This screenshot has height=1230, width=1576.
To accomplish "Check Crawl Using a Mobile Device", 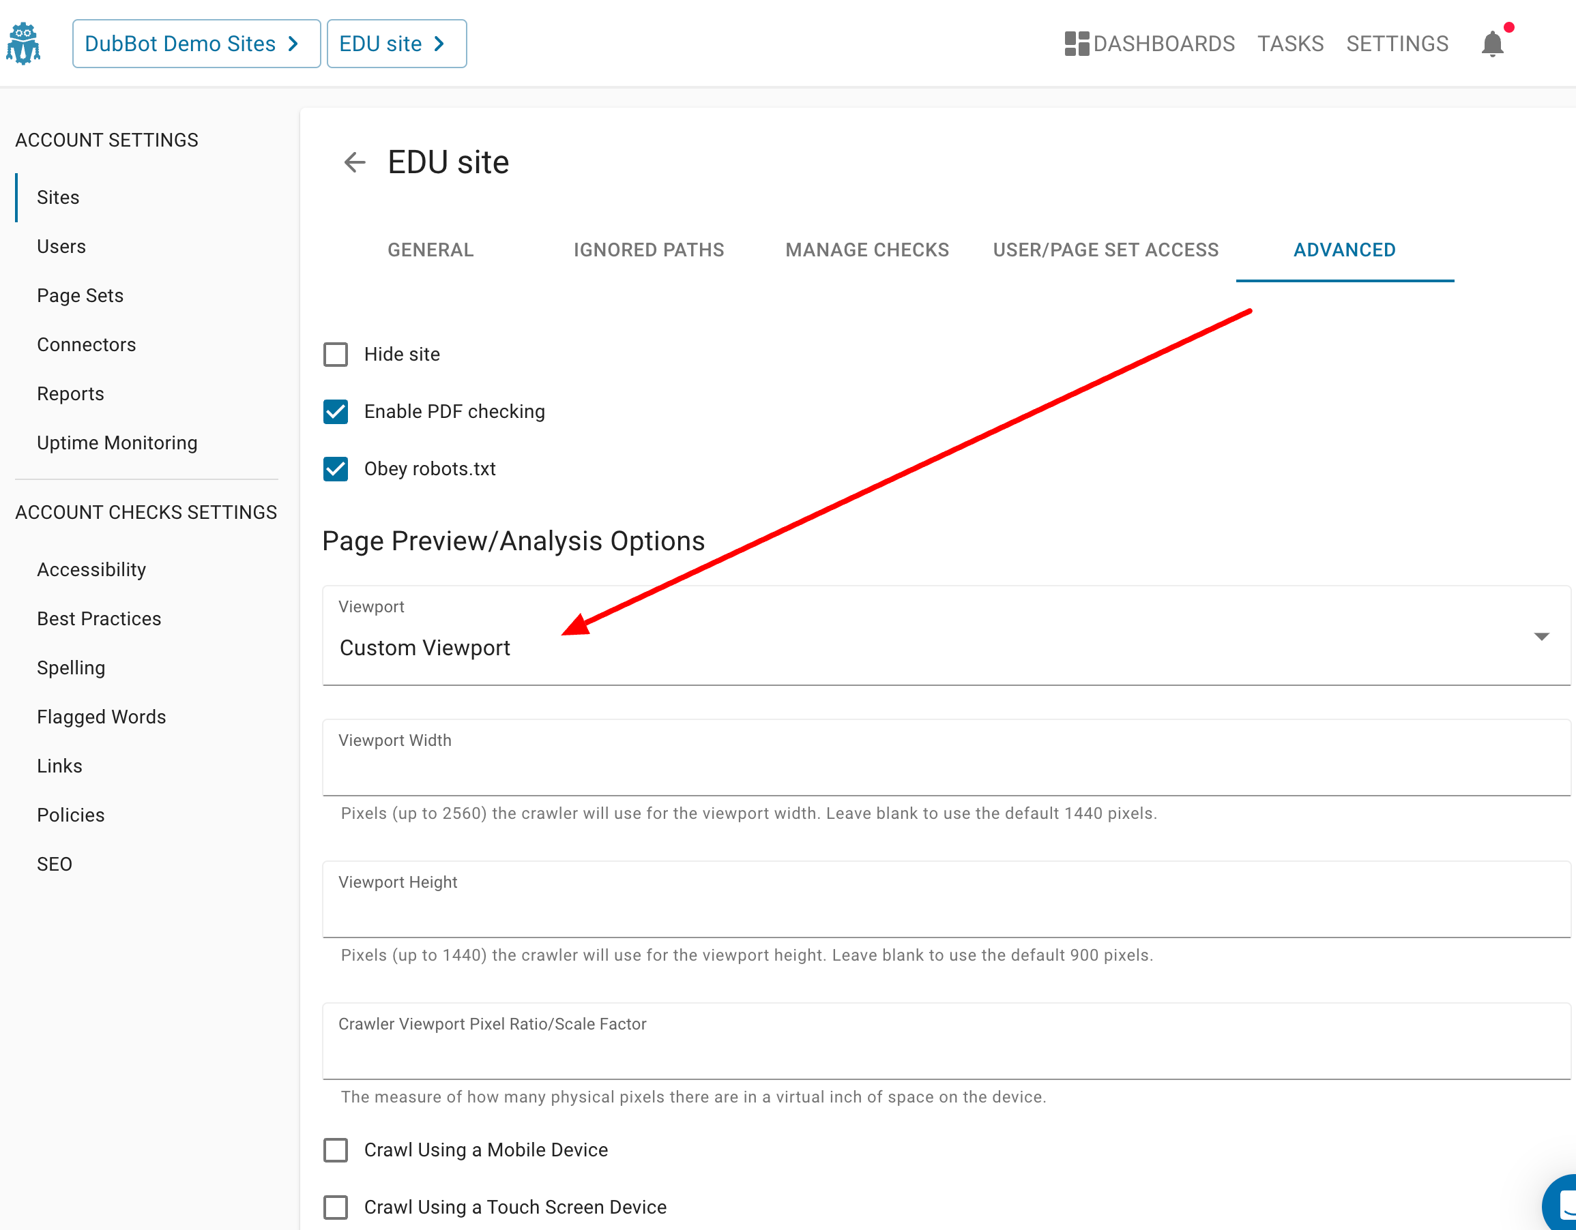I will (336, 1150).
